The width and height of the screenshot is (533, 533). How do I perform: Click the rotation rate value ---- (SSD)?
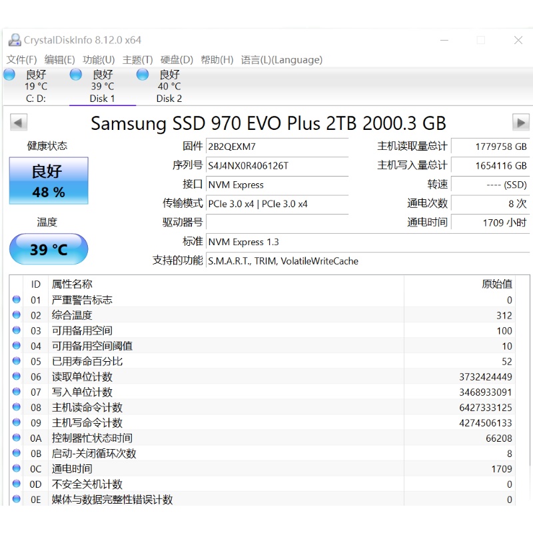pyautogui.click(x=490, y=185)
